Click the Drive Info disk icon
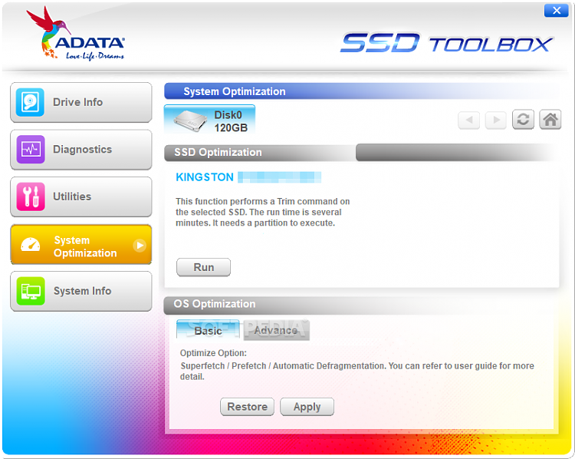 pos(31,102)
